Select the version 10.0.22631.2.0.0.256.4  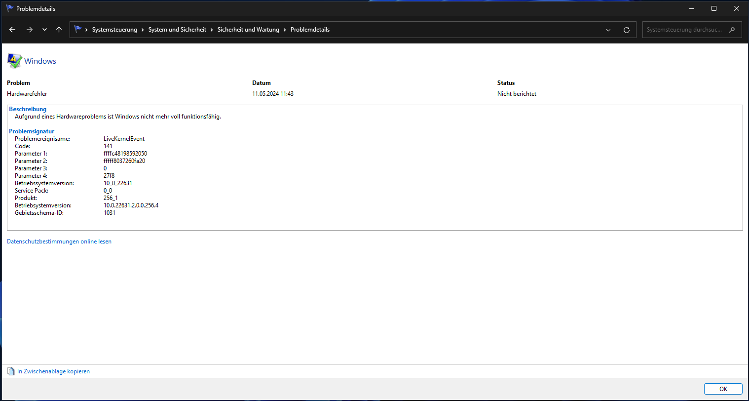tap(131, 205)
